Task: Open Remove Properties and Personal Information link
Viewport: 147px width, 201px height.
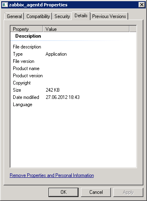Action: coord(52,175)
